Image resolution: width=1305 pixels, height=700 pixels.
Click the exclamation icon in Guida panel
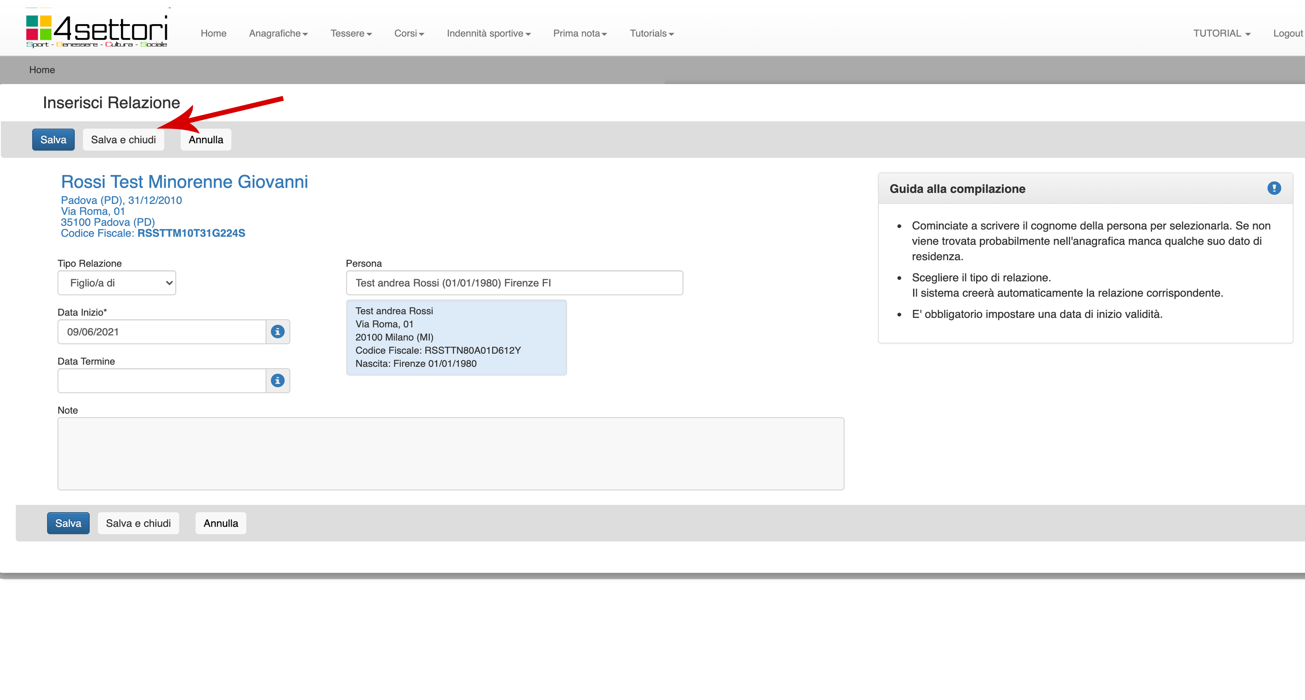1274,188
